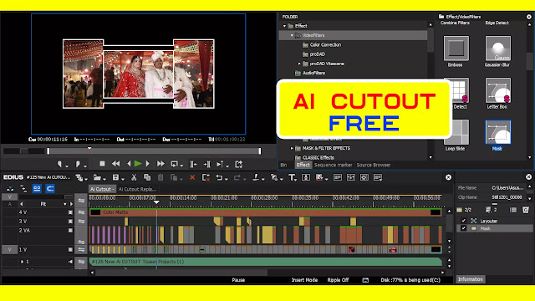Screen dimensions: 535x301
Task: Stop playback with the Stop button
Action: (102, 164)
